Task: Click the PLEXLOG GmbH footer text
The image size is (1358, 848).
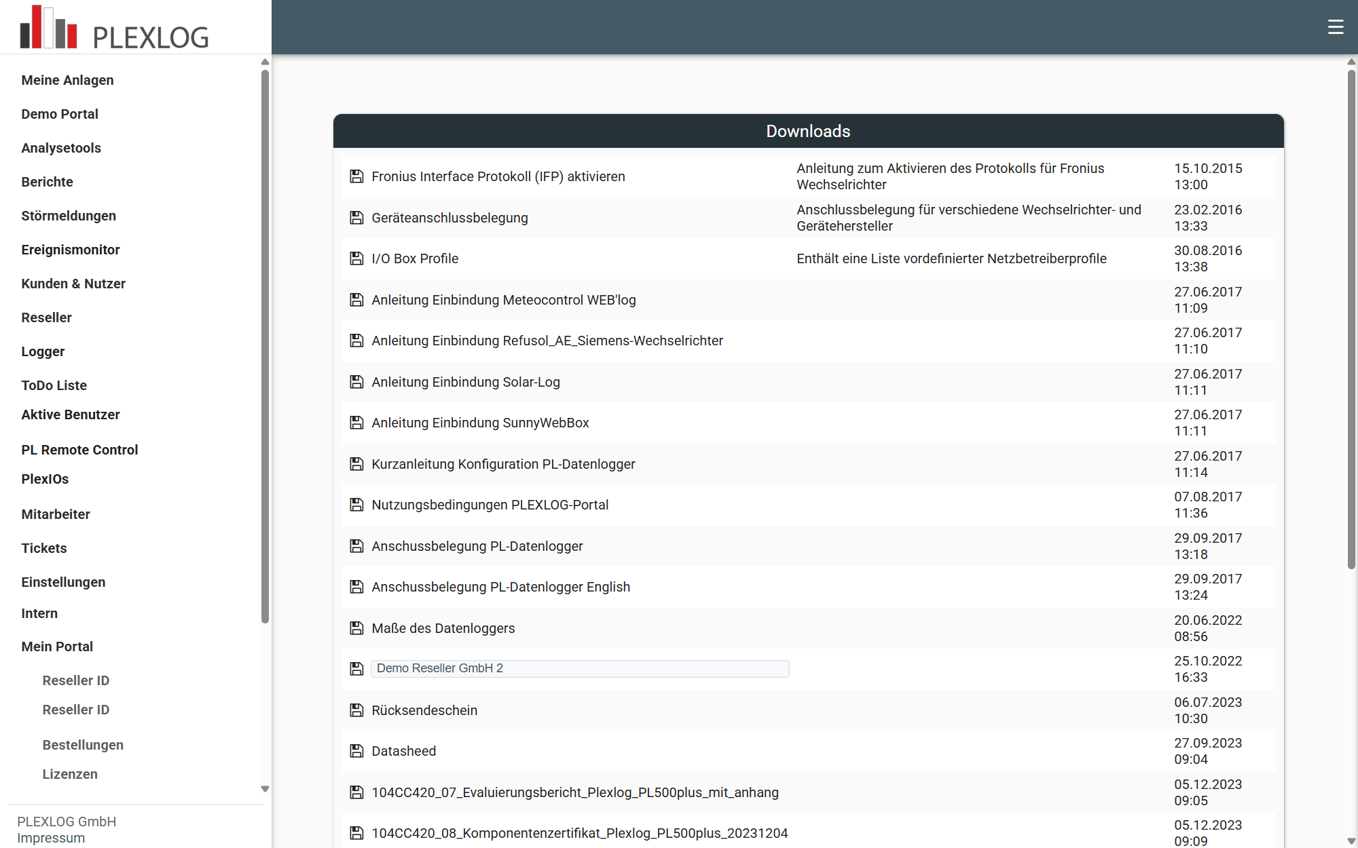Action: (x=67, y=822)
